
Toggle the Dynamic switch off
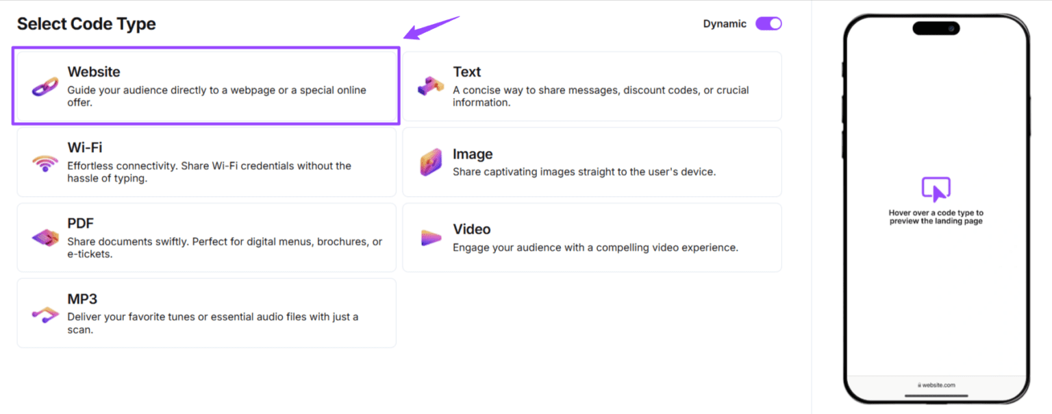click(x=768, y=23)
